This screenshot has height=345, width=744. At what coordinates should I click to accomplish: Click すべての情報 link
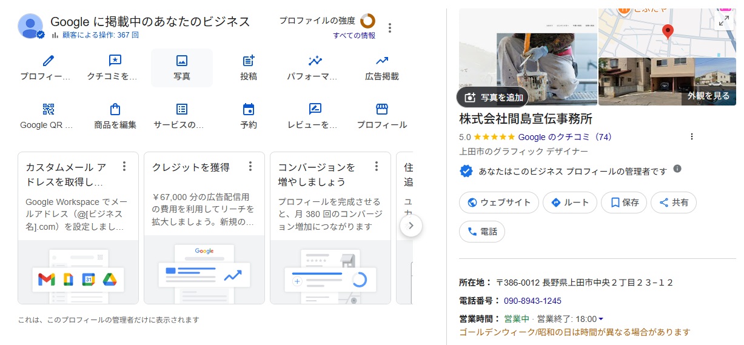tap(354, 35)
